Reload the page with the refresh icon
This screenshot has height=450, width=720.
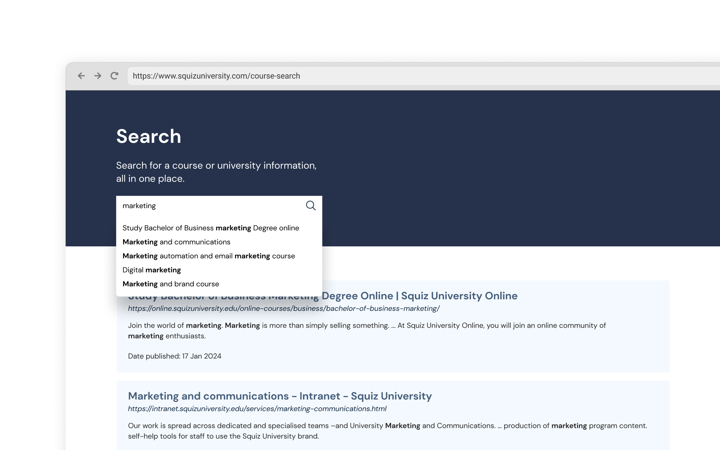click(114, 76)
